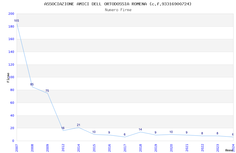The width and height of the screenshot is (236, 153).
Task: Click the y-axis value 140
Action: 11,52
